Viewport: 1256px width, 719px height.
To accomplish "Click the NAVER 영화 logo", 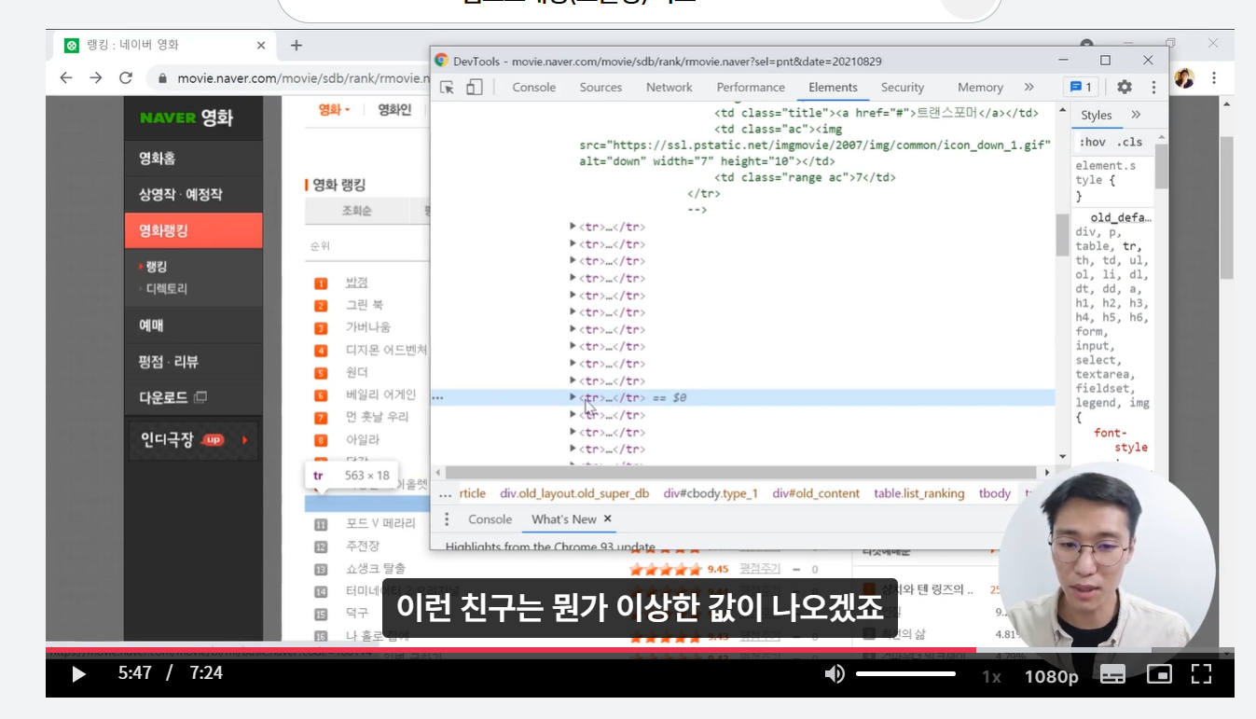I will tap(186, 118).
